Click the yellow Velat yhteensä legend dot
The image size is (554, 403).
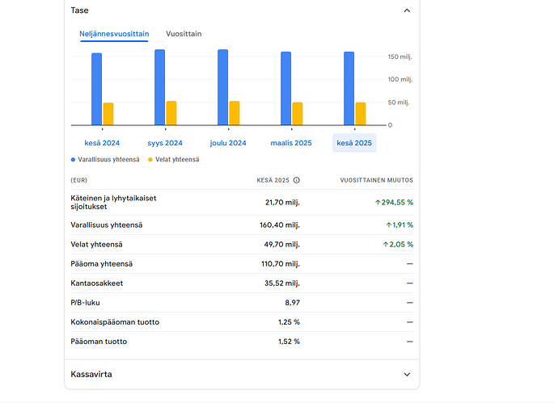[x=150, y=160]
